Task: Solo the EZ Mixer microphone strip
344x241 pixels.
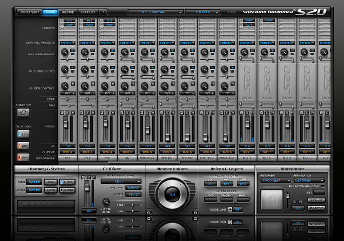Action: (x=89, y=177)
